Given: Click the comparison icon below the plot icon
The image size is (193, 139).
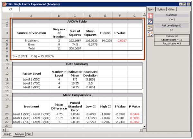Looking at the screenshot, I should [x=150, y=27].
